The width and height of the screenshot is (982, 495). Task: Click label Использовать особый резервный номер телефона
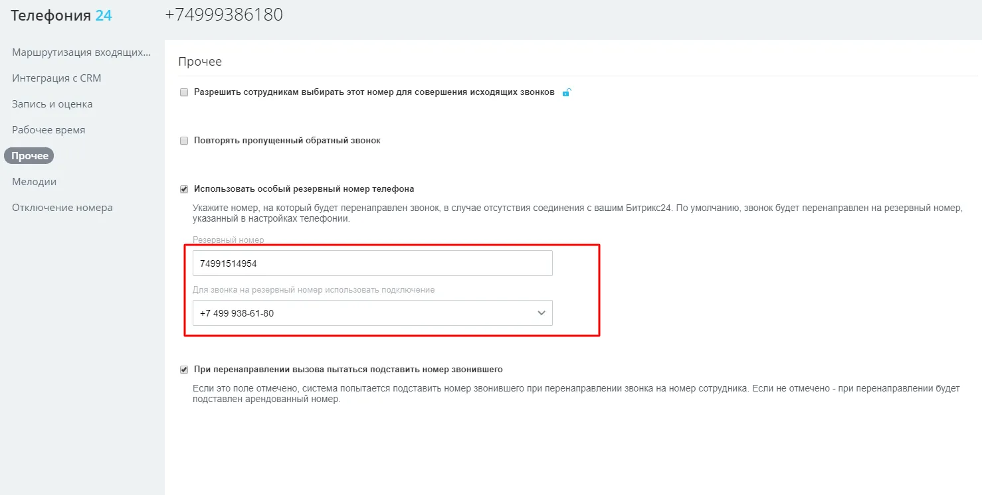pyautogui.click(x=304, y=189)
